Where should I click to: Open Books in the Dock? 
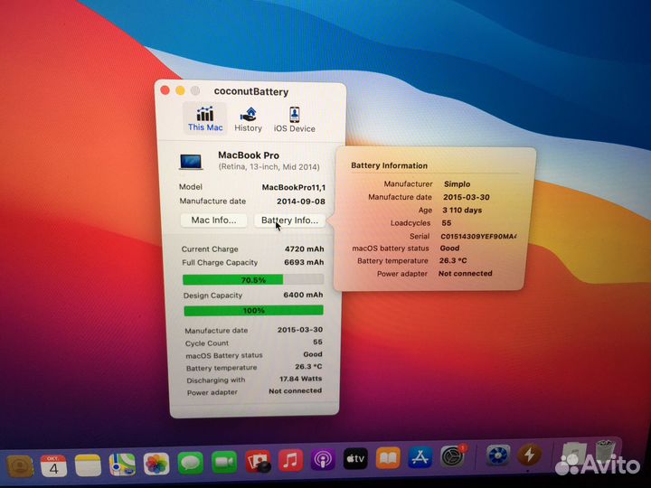pyautogui.click(x=388, y=457)
